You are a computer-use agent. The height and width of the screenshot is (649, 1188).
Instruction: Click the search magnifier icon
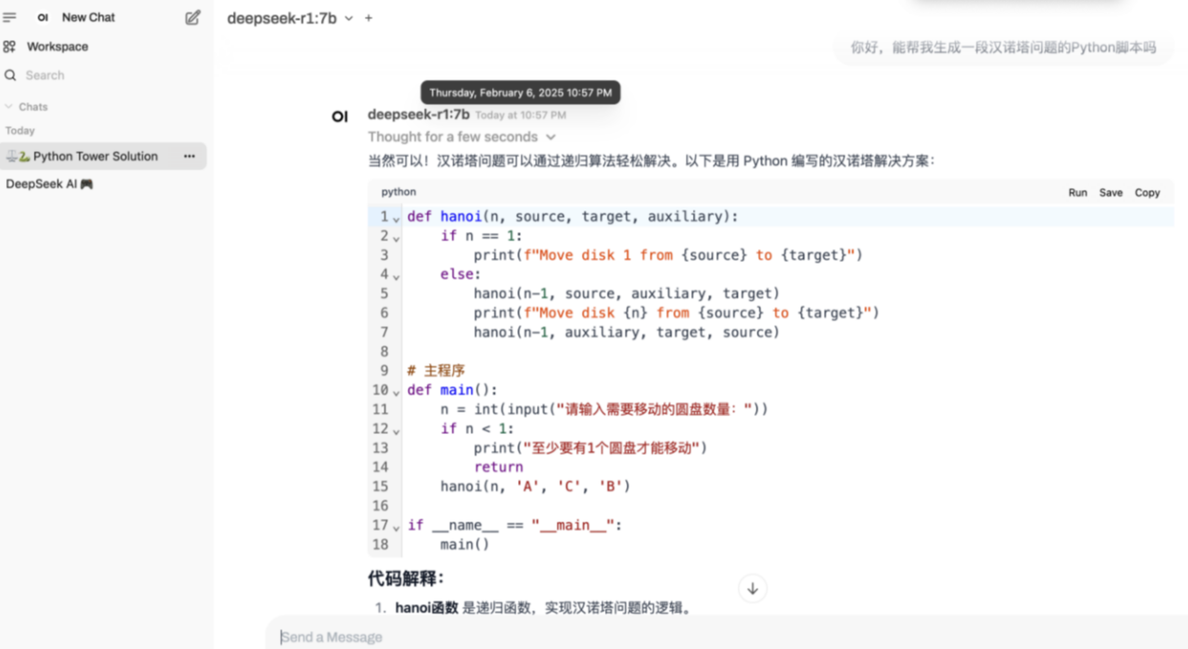pyautogui.click(x=10, y=75)
